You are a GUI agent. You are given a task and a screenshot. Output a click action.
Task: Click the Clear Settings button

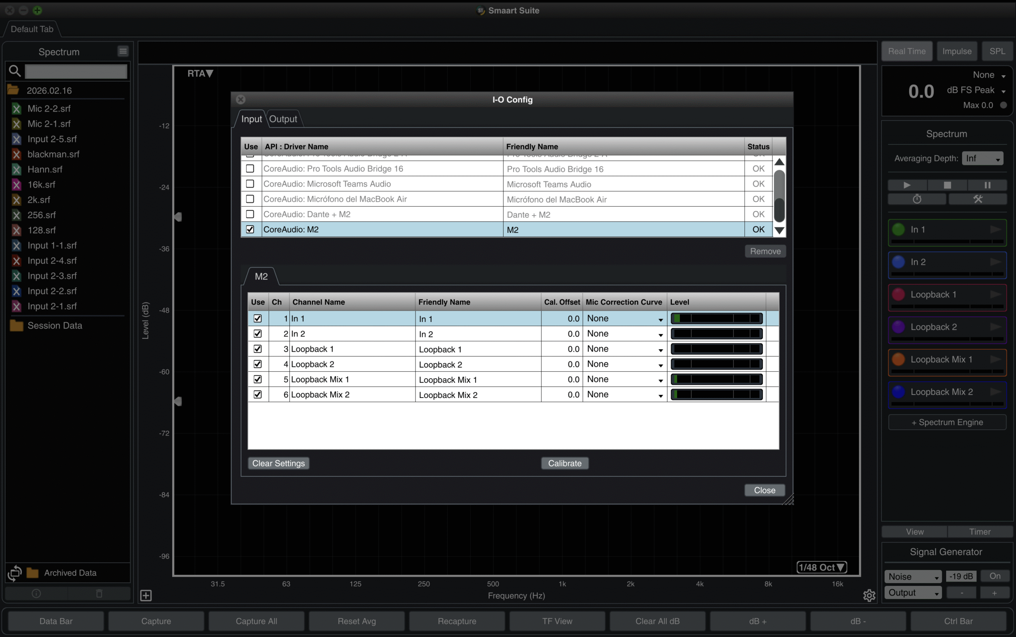click(278, 463)
